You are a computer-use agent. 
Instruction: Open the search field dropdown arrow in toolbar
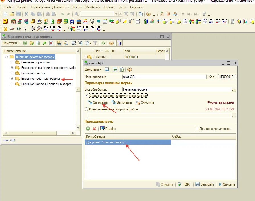(116, 14)
